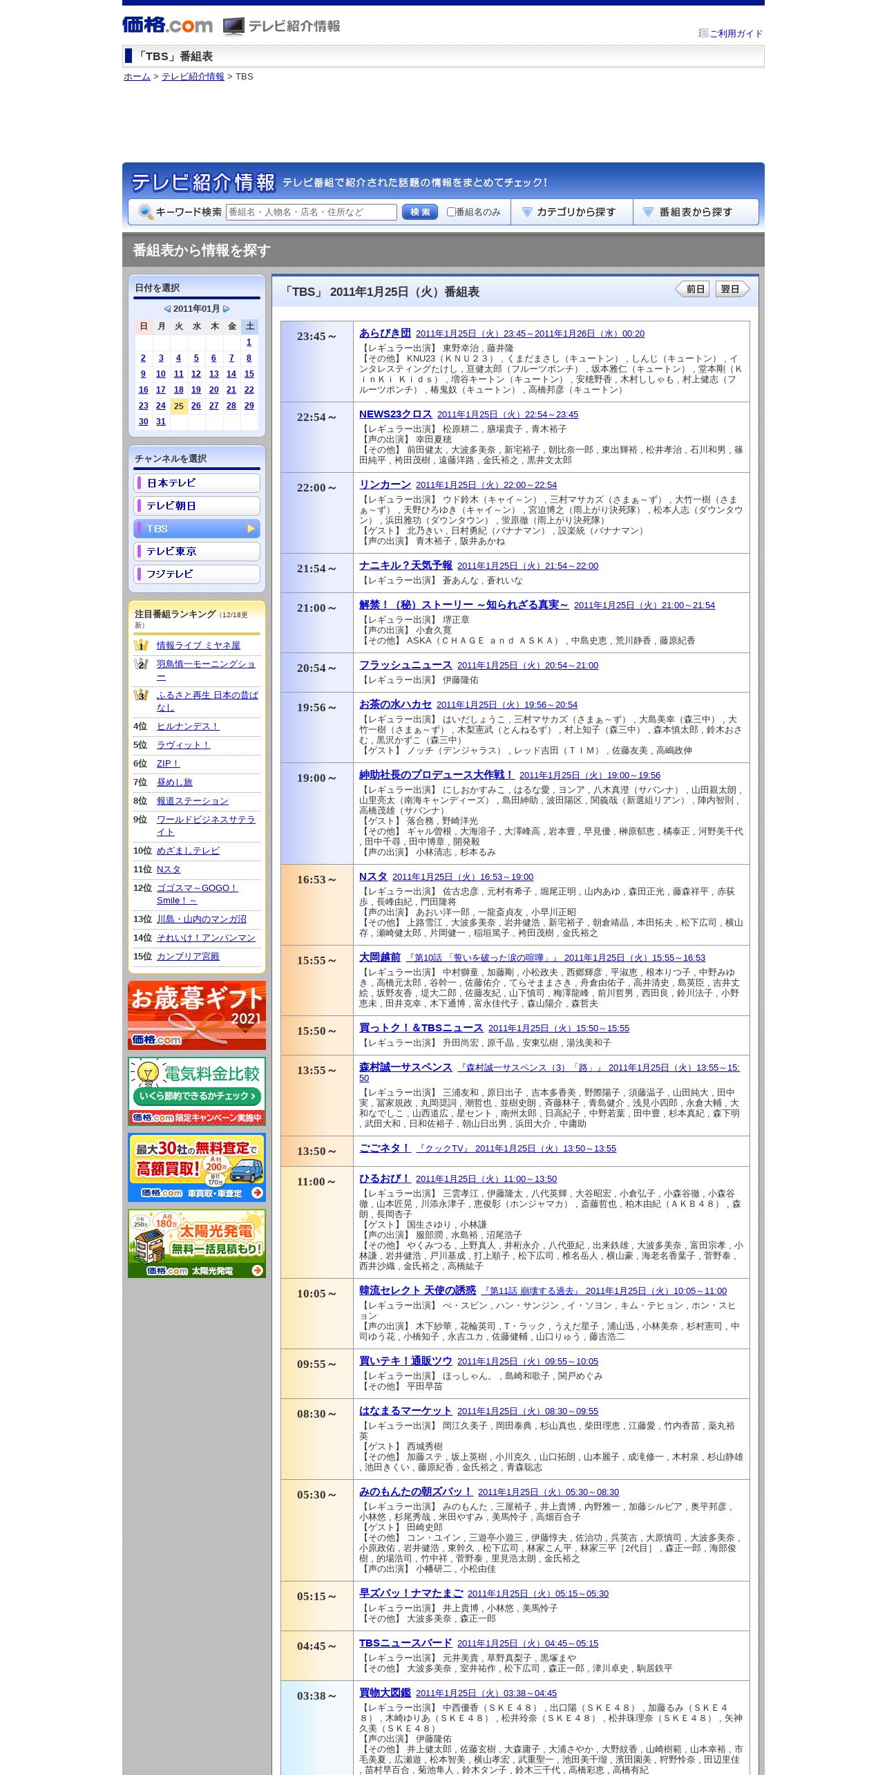Select フジテレビ channel
Viewport: 887px width, 1775px height.
coord(197,574)
